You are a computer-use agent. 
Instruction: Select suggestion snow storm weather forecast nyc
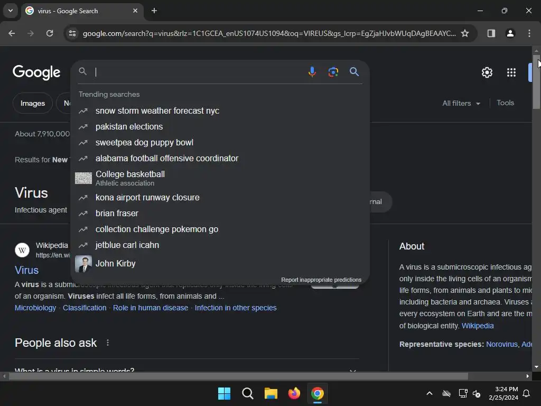tap(220, 111)
